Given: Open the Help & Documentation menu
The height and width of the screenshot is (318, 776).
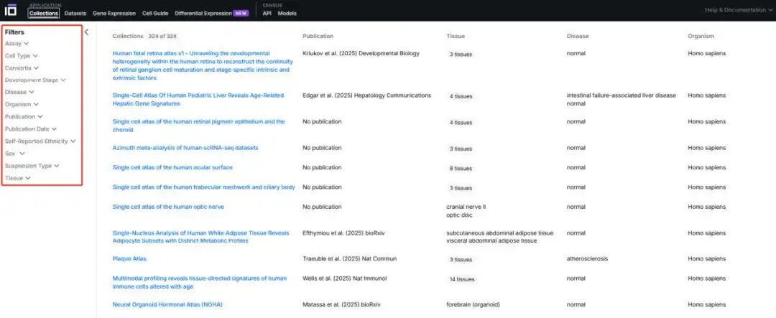Looking at the screenshot, I should (x=737, y=10).
